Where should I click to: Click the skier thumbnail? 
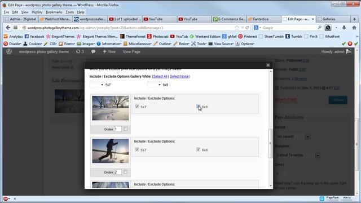[x=111, y=151]
